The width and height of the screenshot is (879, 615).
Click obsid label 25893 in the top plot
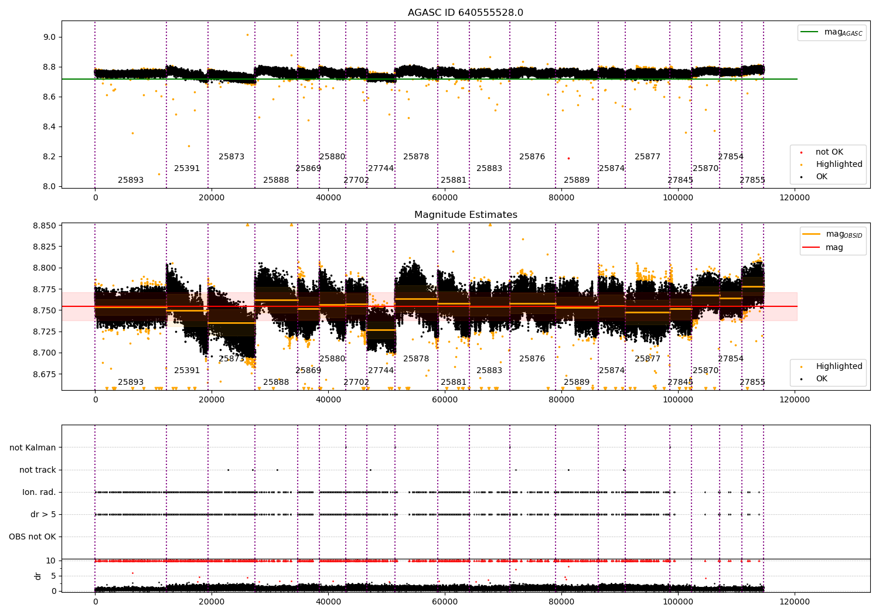click(131, 180)
